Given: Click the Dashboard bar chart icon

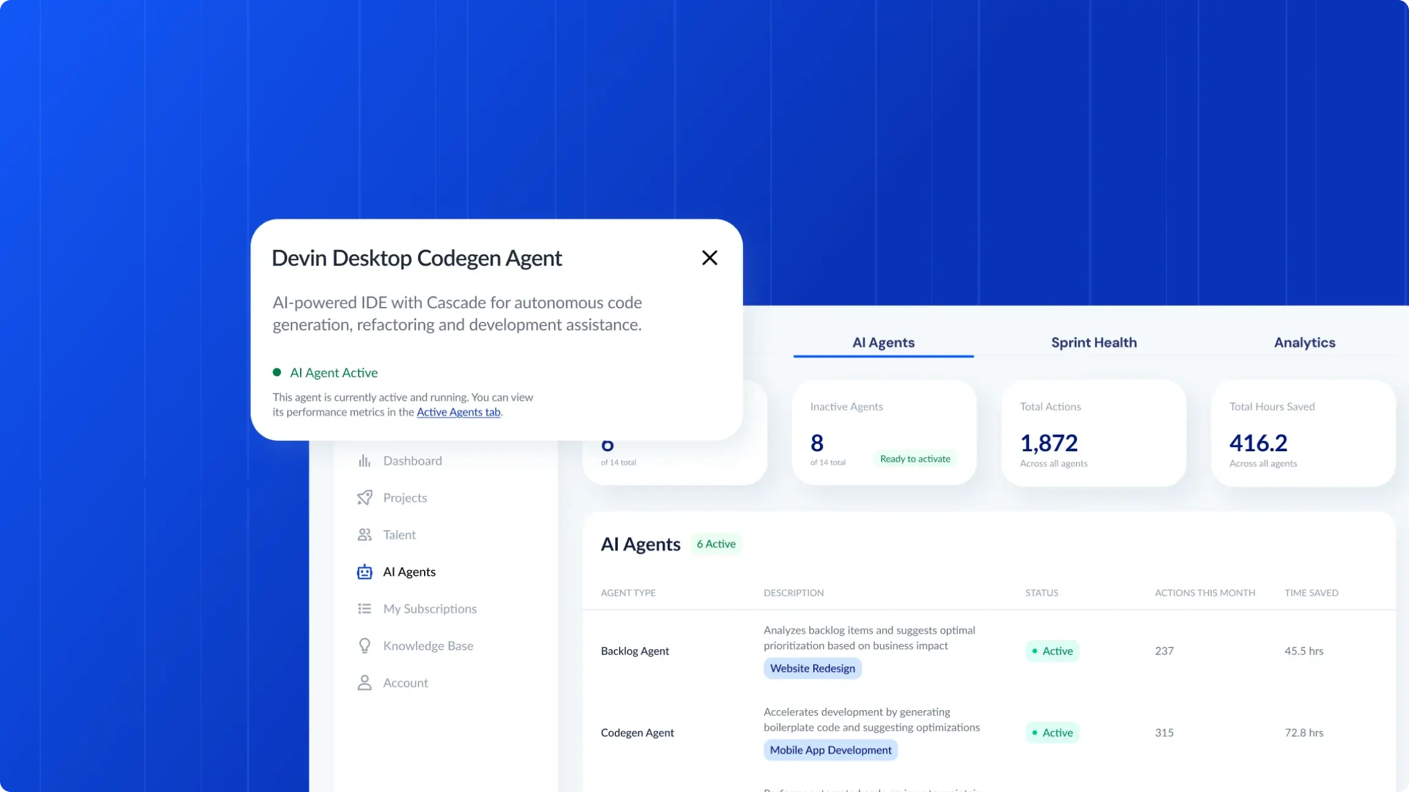Looking at the screenshot, I should point(365,461).
